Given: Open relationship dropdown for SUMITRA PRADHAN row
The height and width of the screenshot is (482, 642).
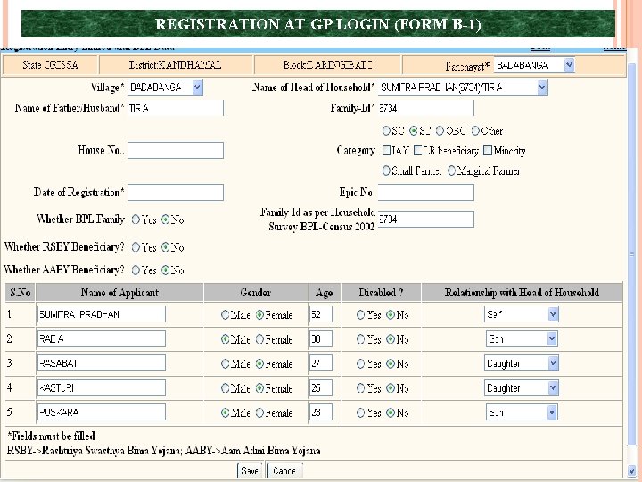Looking at the screenshot, I should click(x=522, y=314).
